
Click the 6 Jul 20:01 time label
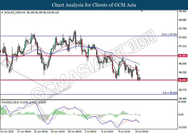click(x=108, y=132)
